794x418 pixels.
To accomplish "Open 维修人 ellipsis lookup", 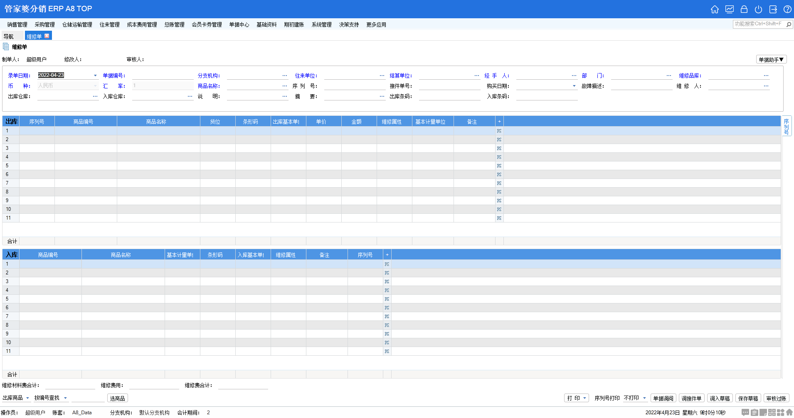I will pyautogui.click(x=766, y=86).
